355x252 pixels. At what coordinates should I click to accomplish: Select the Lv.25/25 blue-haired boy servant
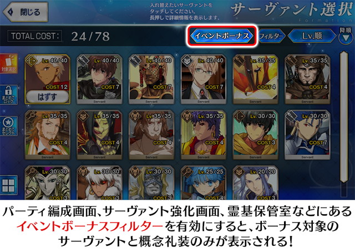coord(204,183)
